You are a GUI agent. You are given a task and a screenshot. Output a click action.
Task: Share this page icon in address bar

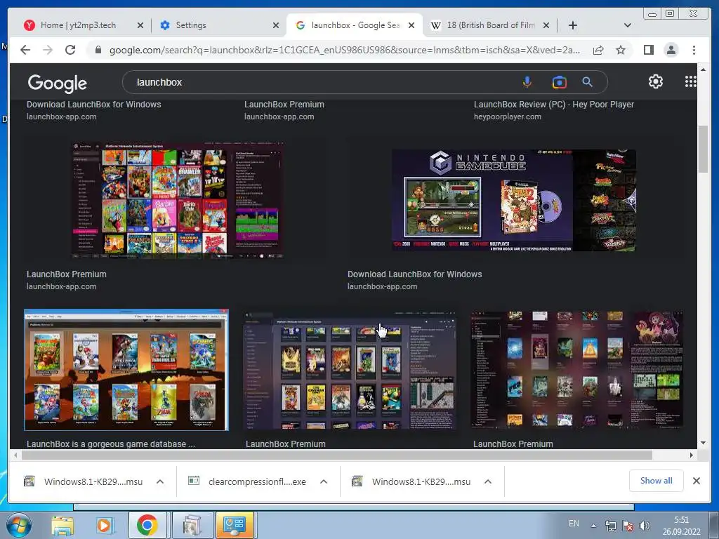(598, 50)
